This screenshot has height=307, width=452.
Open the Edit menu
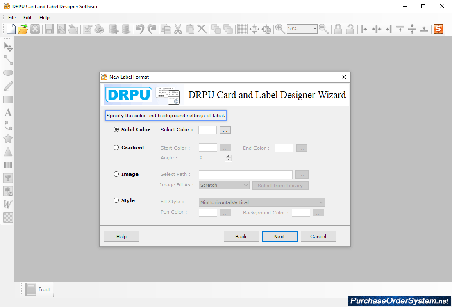click(x=27, y=18)
